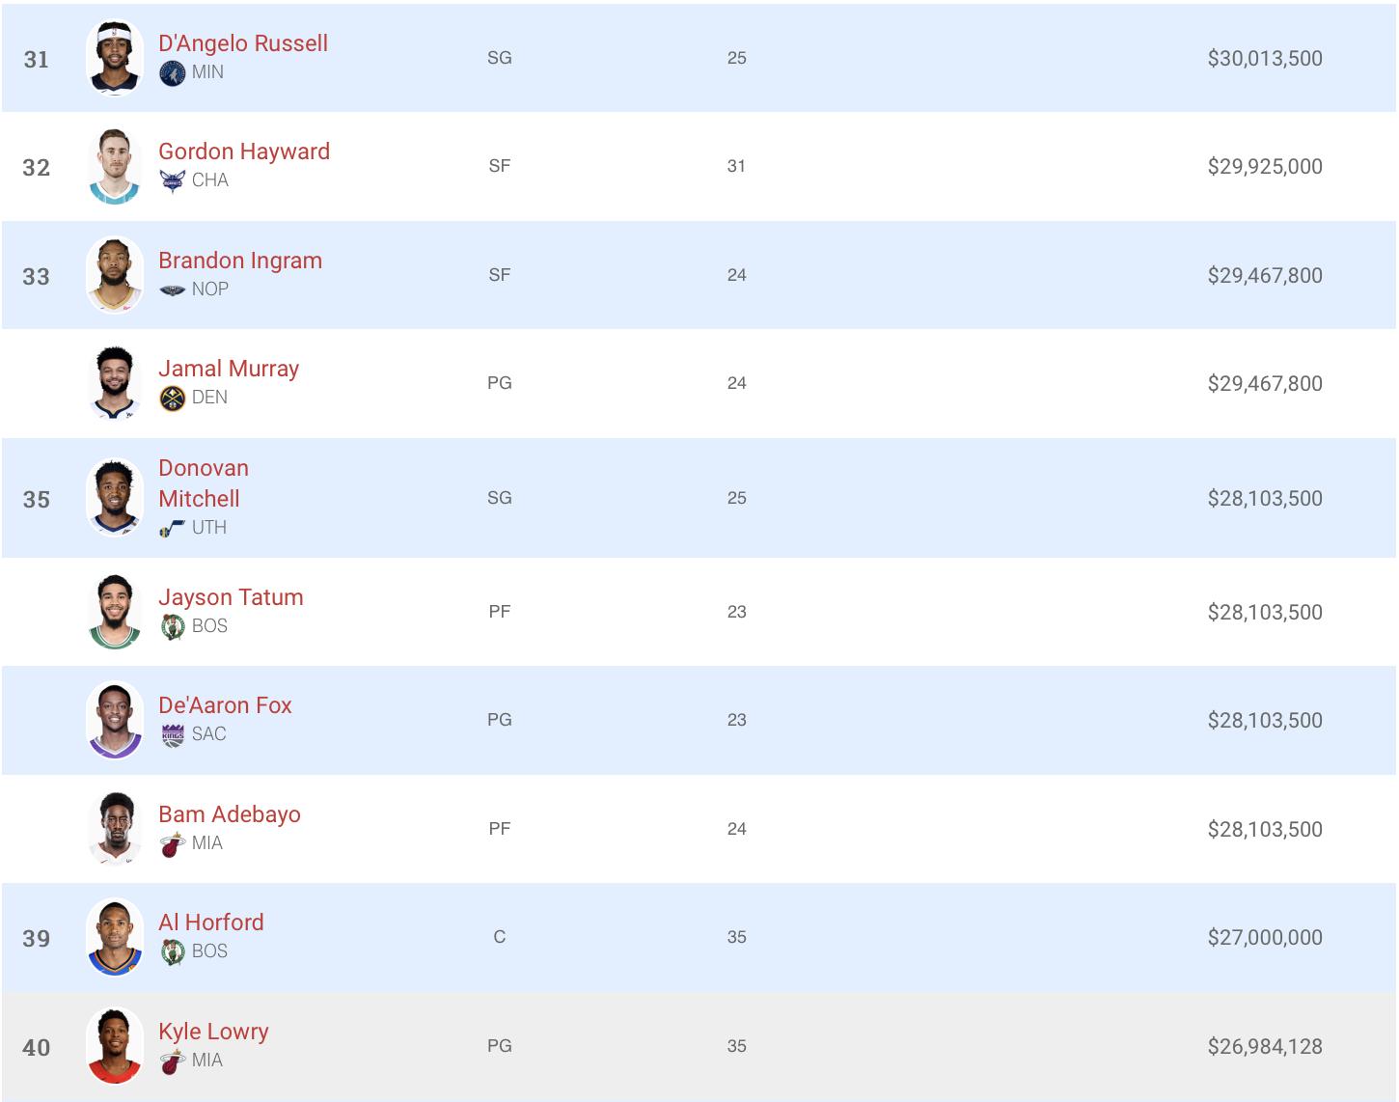Click the Donovan Mitchell name link
1399x1102 pixels.
point(204,483)
